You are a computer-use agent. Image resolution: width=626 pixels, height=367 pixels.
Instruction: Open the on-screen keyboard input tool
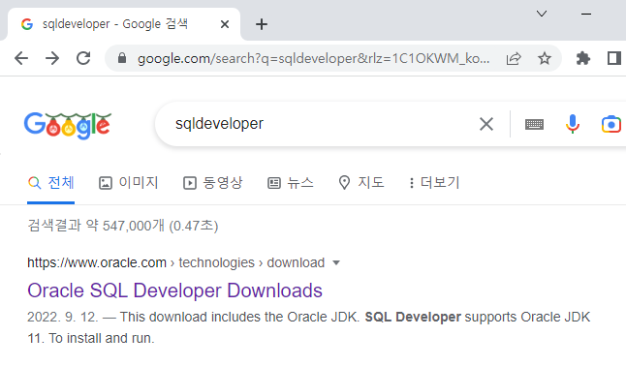coord(534,125)
